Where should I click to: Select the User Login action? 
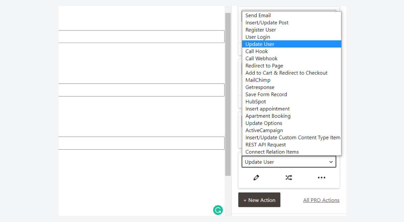[x=258, y=37]
